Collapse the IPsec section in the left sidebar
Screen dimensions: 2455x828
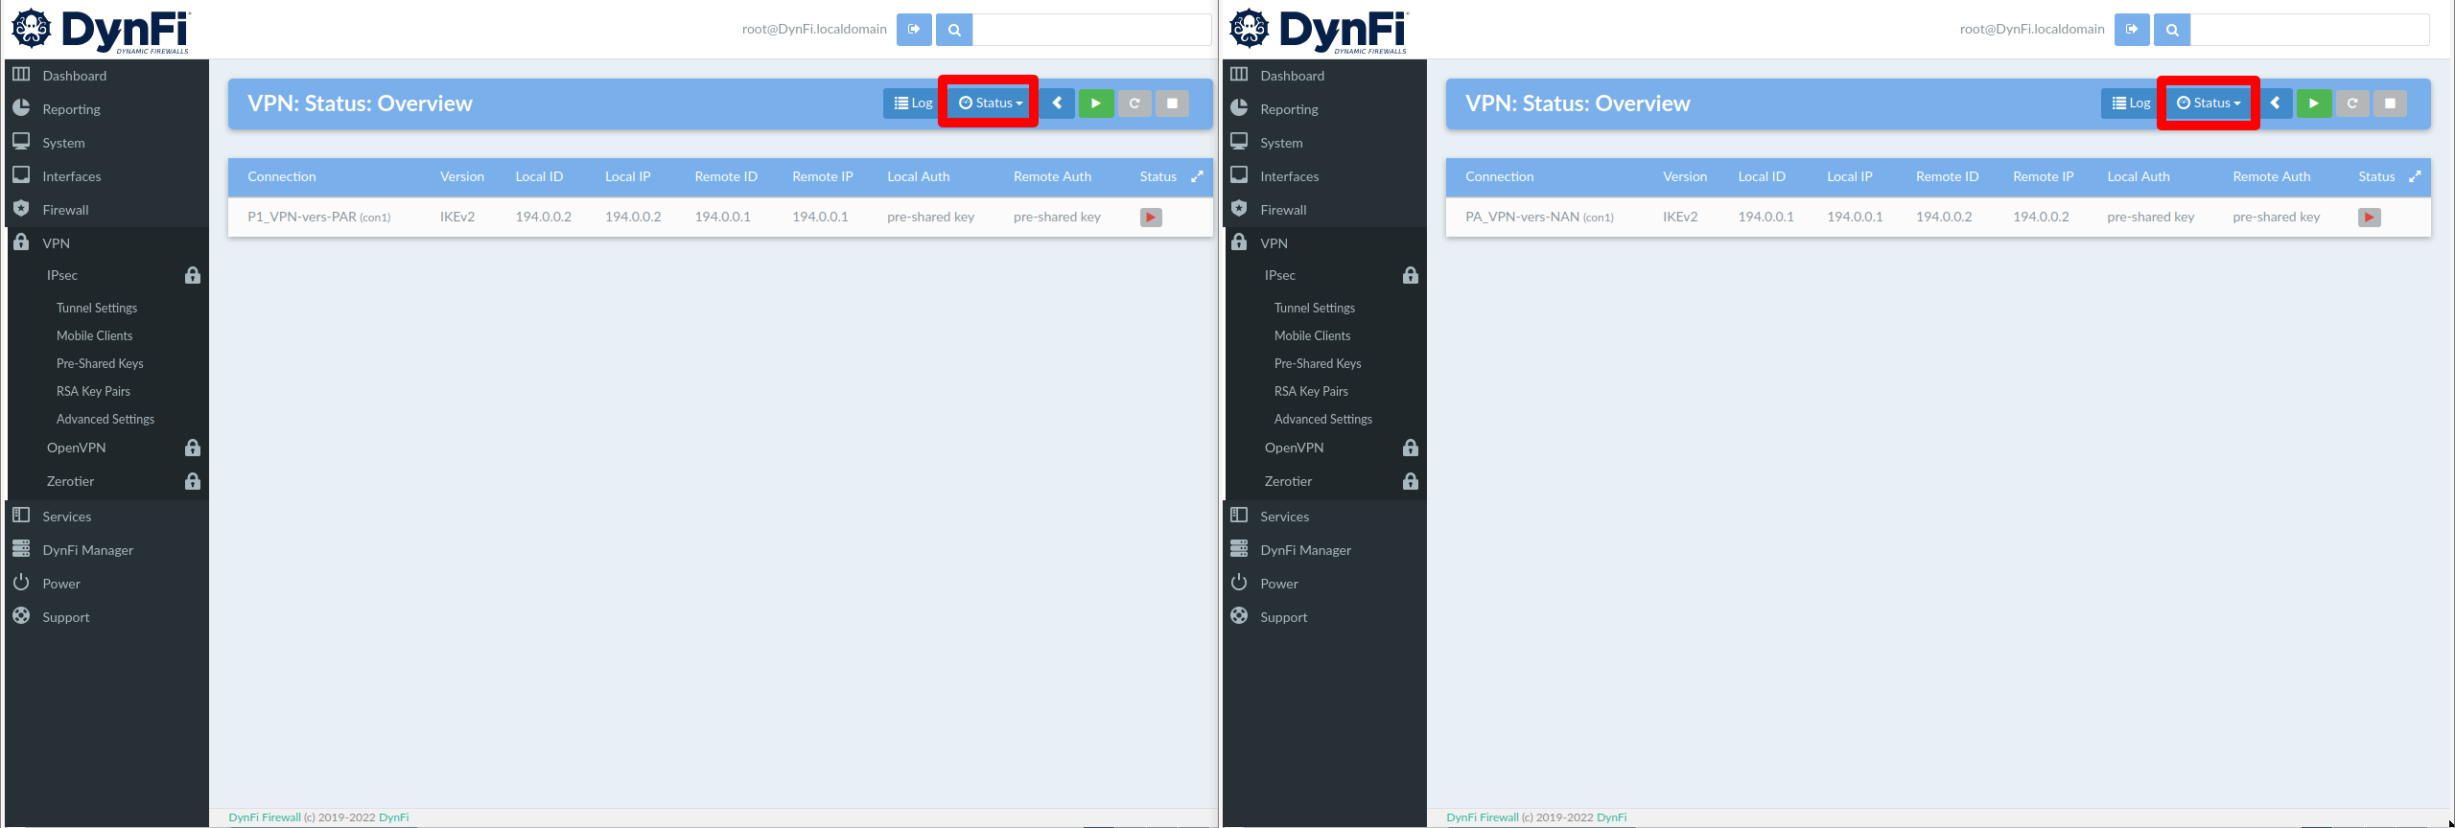pos(62,275)
